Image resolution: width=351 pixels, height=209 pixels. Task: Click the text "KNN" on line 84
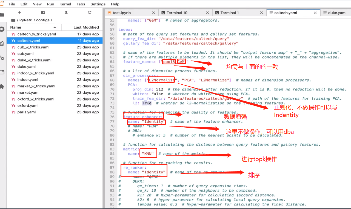point(147,154)
